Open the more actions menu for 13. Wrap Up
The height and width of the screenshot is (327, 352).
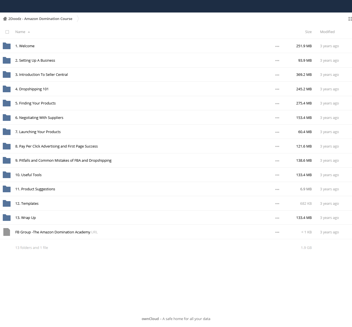[277, 218]
